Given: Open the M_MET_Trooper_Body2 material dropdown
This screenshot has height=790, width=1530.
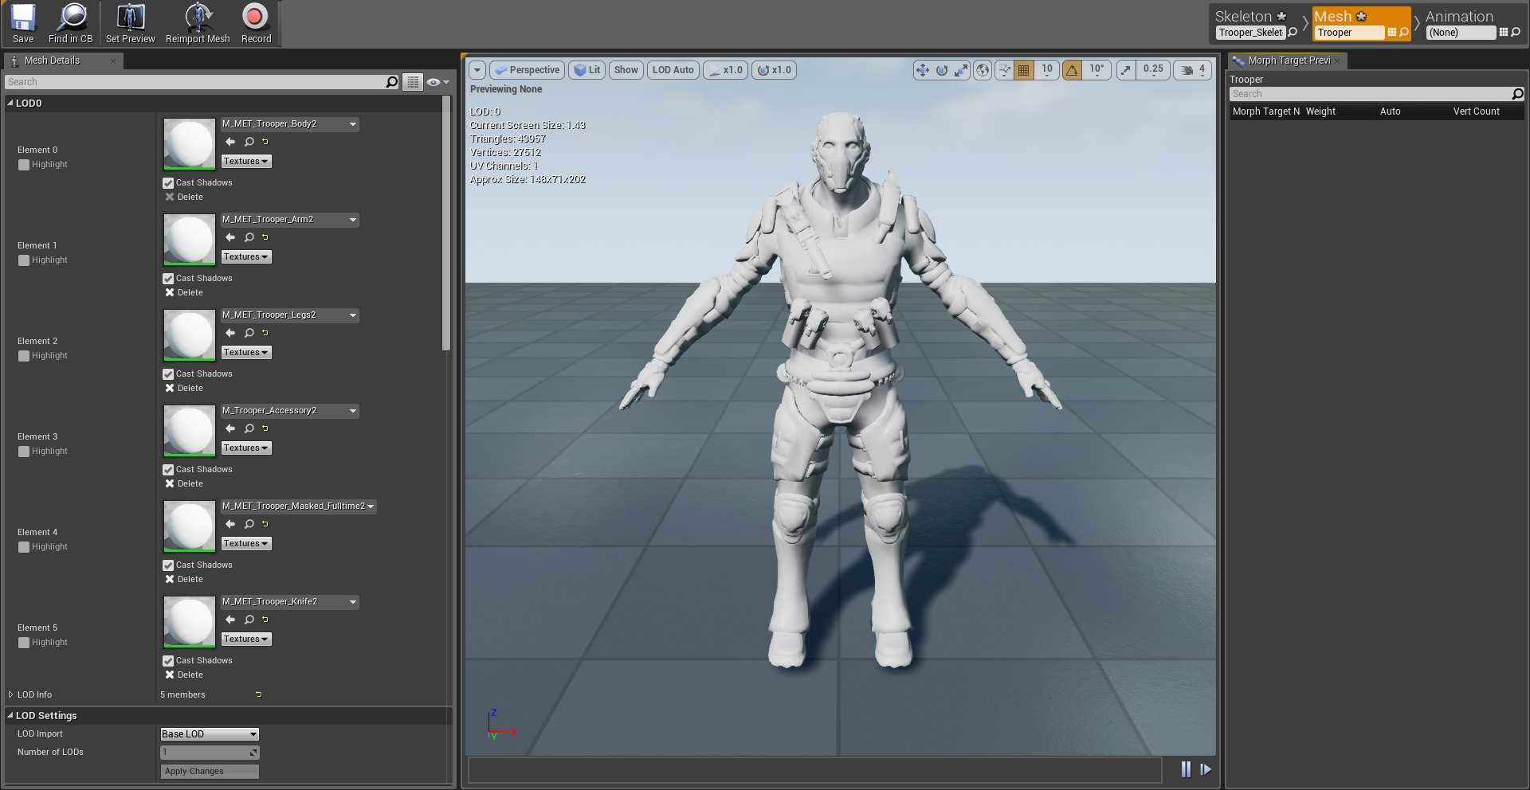Looking at the screenshot, I should [x=353, y=124].
